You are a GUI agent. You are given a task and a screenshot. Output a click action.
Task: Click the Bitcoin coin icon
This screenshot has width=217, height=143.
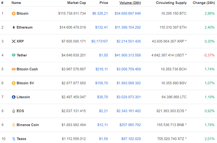pyautogui.click(x=13, y=13)
